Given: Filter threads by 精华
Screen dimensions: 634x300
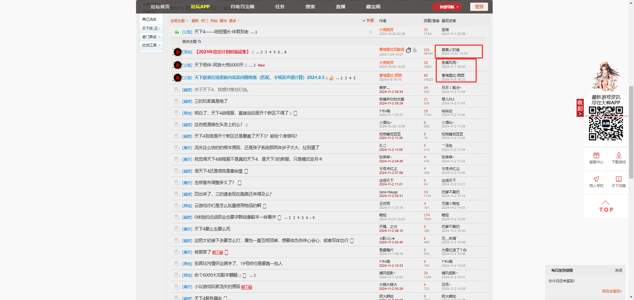Looking at the screenshot, I should pos(223,21).
